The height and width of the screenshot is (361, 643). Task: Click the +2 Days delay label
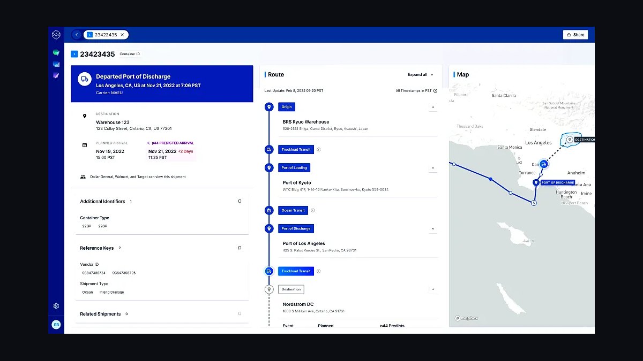(x=185, y=151)
